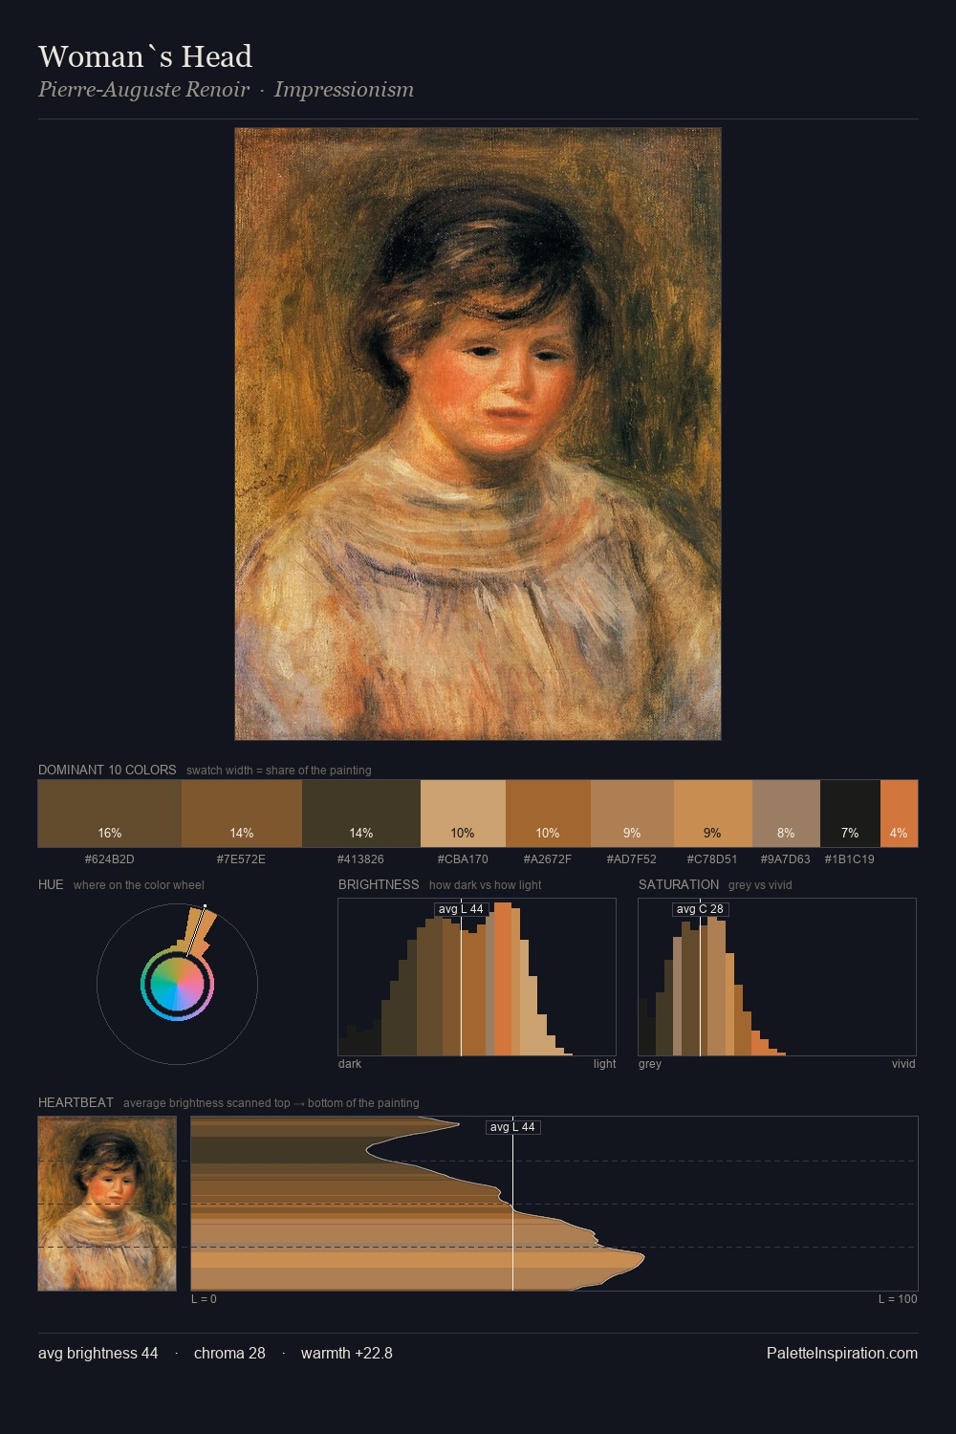Viewport: 956px width, 1434px height.
Task: Click the Heartbeat brightness profile chart
Action: coord(554,1204)
